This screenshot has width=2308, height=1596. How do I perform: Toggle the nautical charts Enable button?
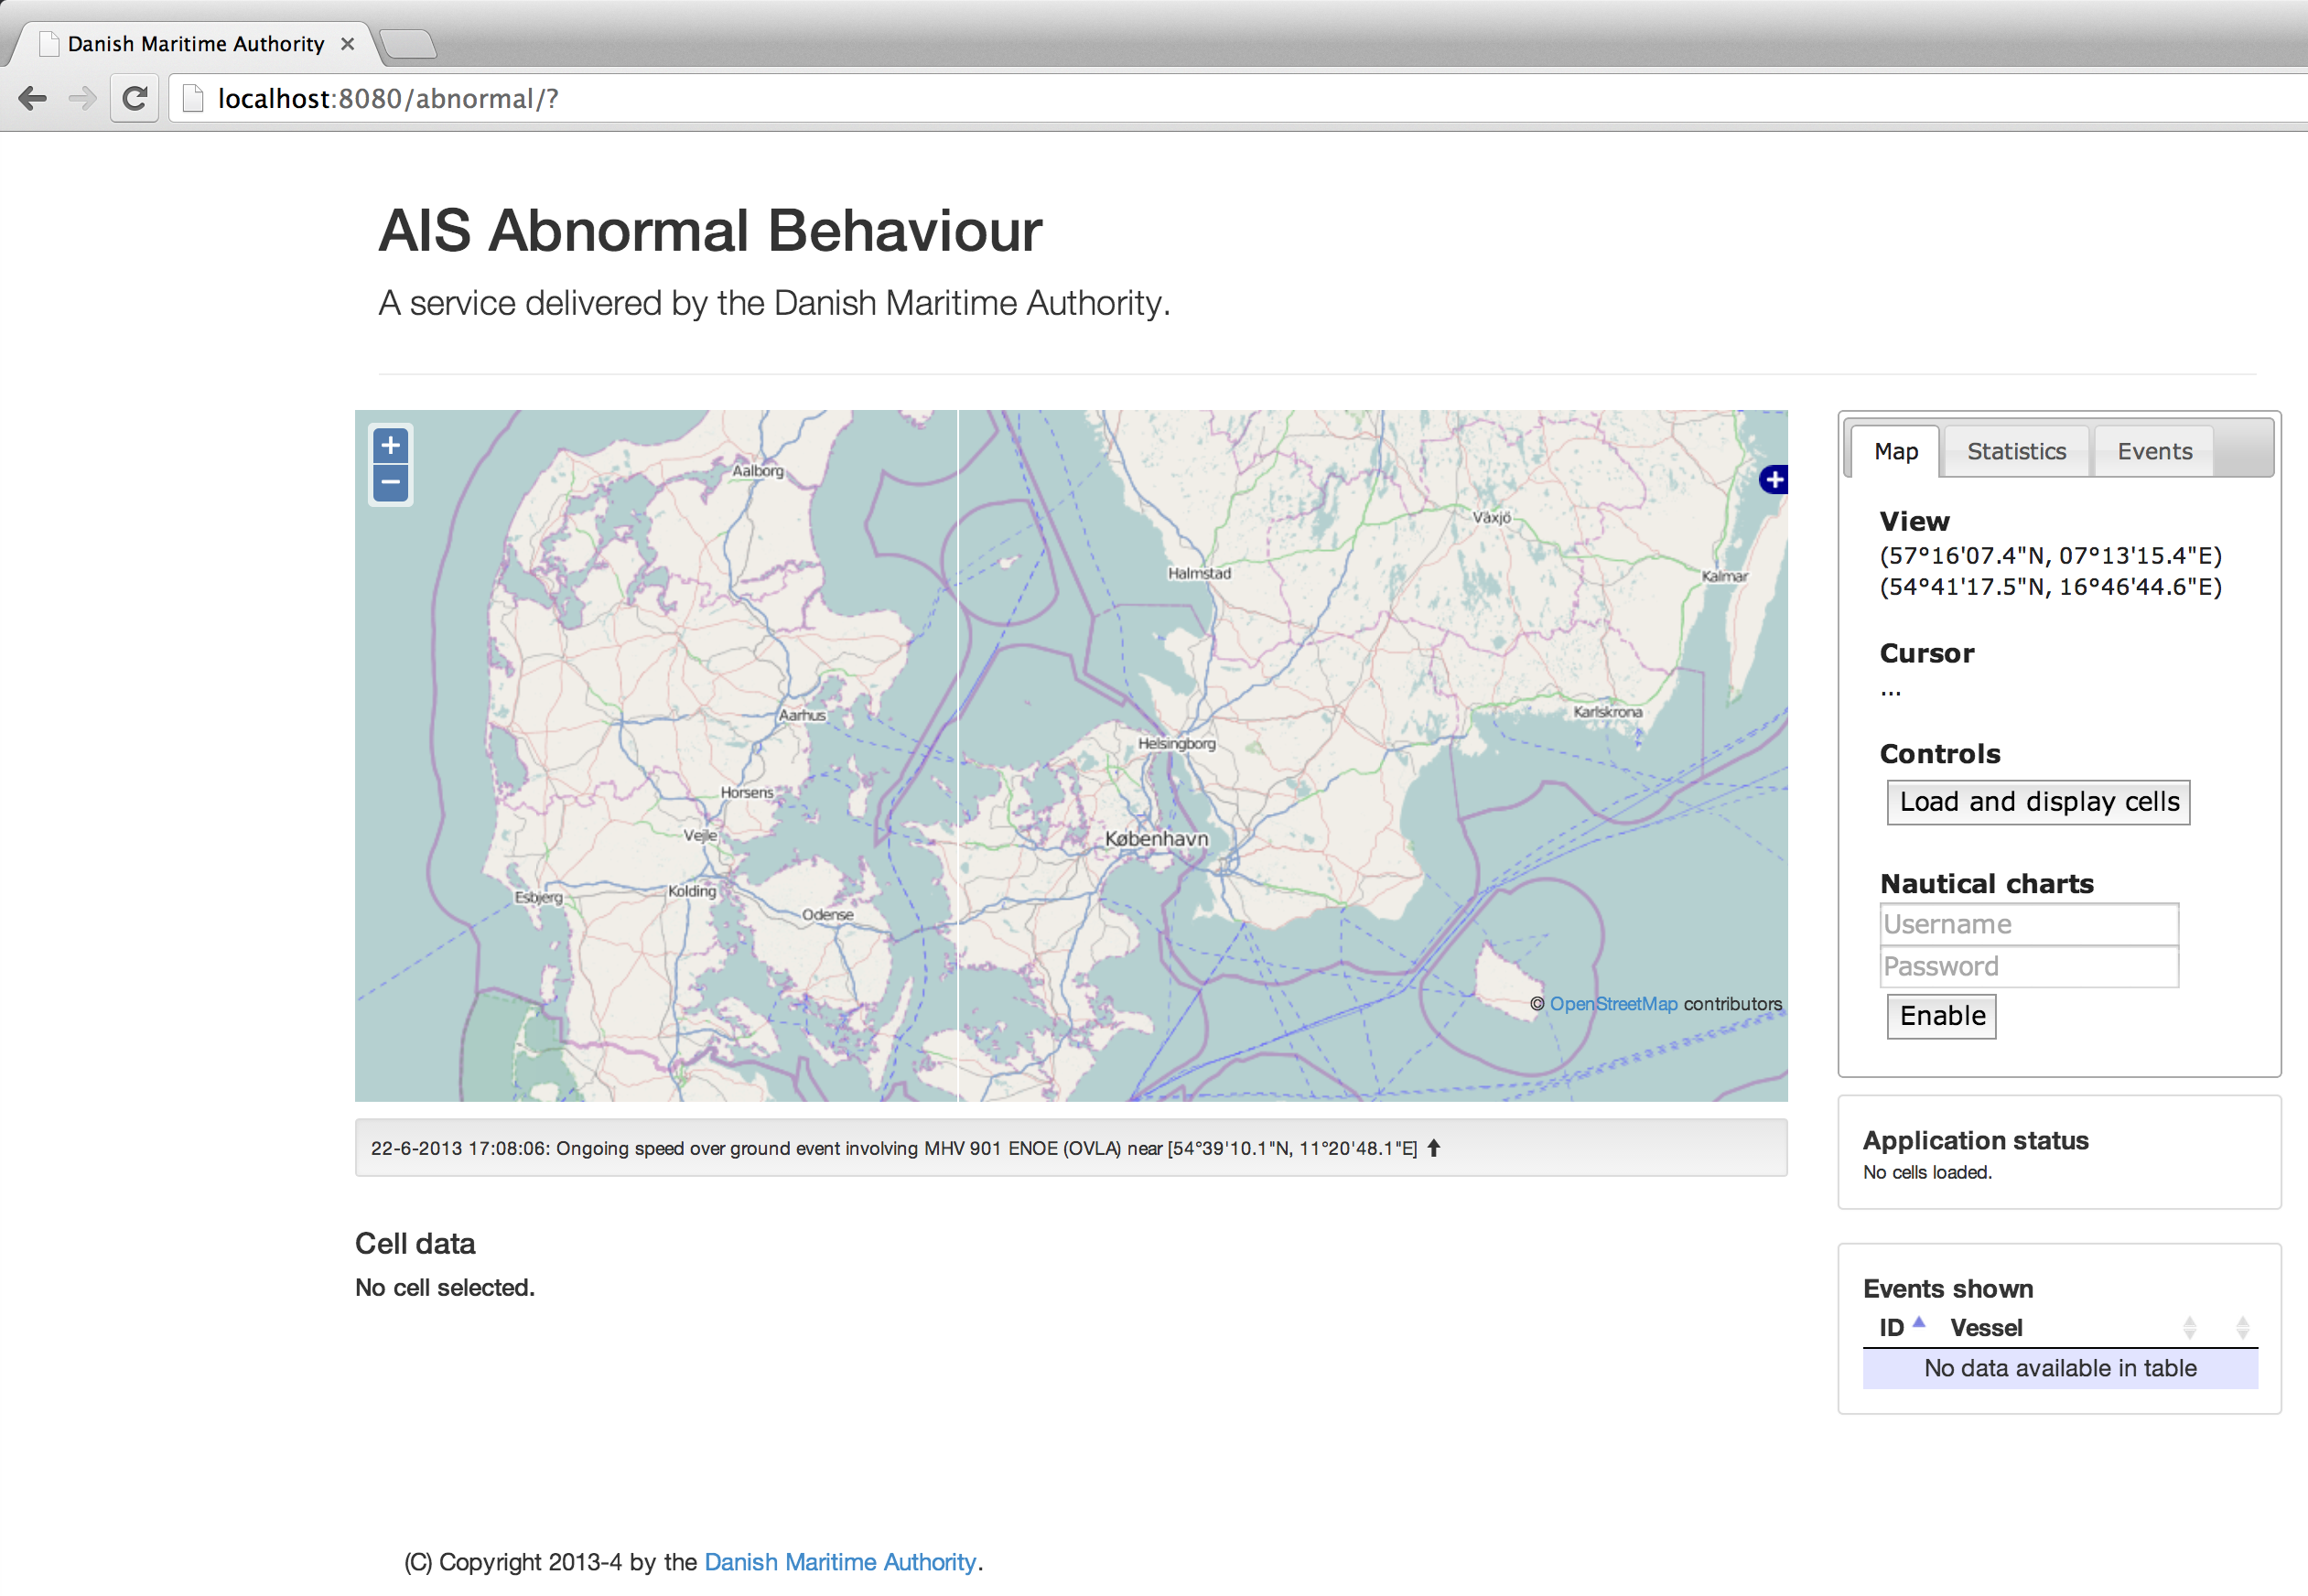click(x=1941, y=1016)
